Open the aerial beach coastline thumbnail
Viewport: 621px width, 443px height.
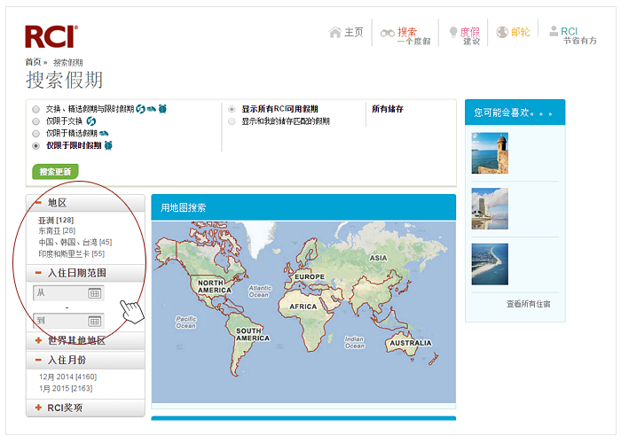490,264
